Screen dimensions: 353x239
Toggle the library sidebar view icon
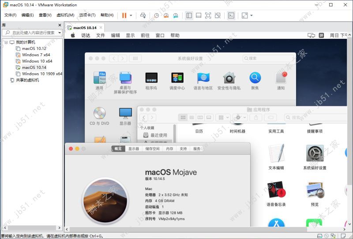[189, 15]
